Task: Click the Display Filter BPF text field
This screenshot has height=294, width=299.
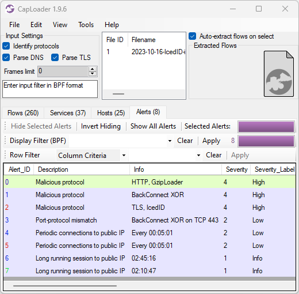Action: pos(118,141)
